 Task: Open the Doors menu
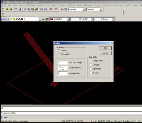(x=55, y=5)
